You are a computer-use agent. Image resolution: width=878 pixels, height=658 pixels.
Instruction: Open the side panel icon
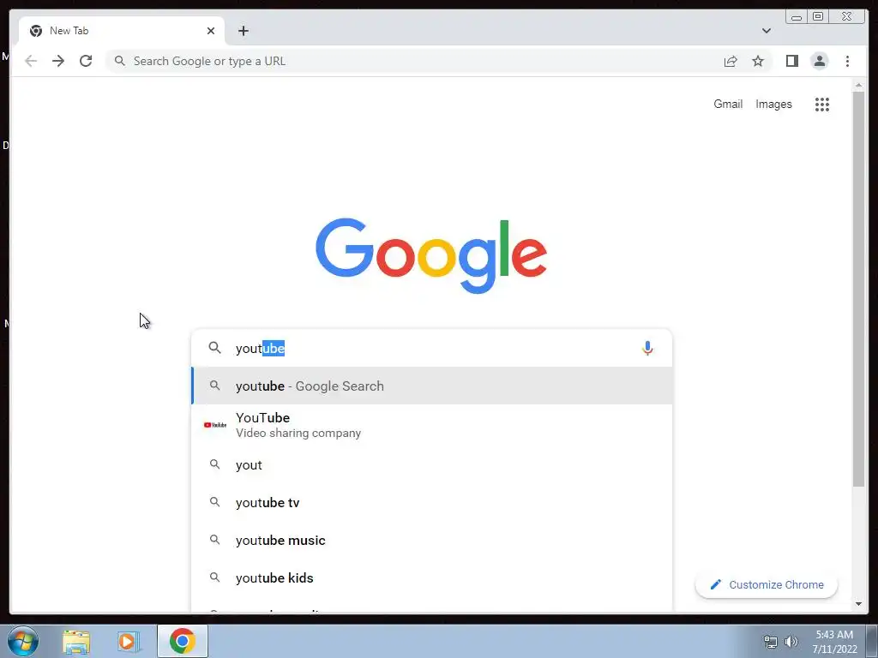click(791, 61)
